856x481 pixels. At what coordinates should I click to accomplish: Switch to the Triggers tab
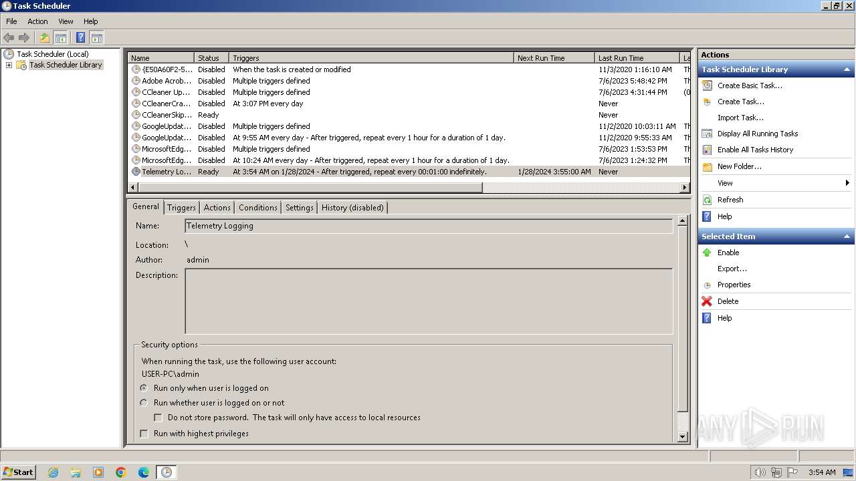(181, 208)
